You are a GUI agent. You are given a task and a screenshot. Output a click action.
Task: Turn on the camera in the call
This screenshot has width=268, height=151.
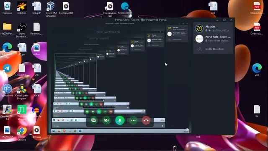click(106, 120)
